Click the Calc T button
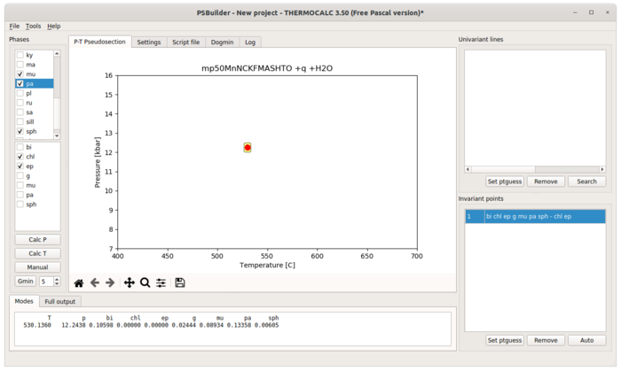The image size is (621, 371). pos(37,253)
